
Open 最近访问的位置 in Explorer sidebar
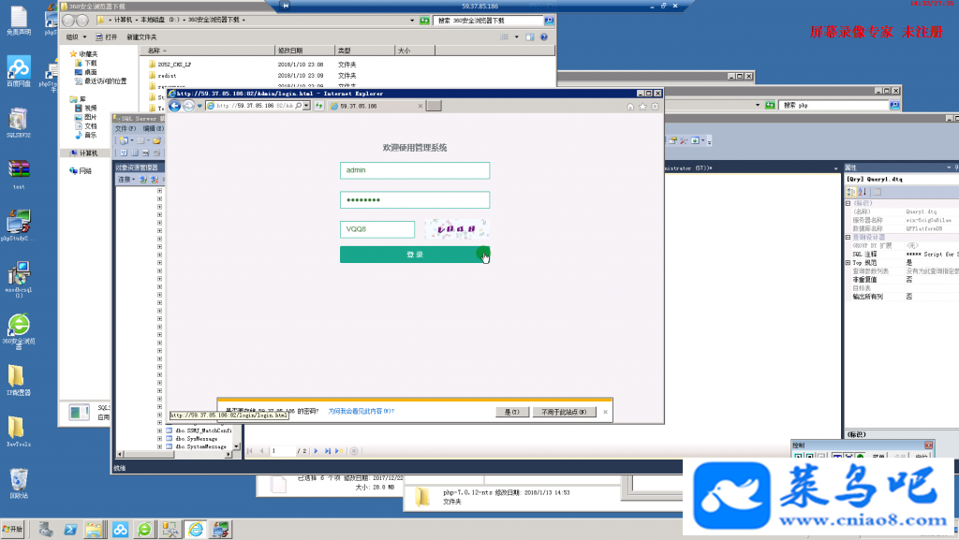tap(101, 81)
